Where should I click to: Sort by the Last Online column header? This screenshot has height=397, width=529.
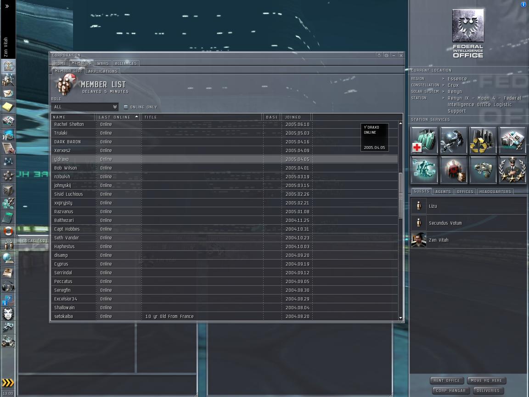click(x=118, y=117)
